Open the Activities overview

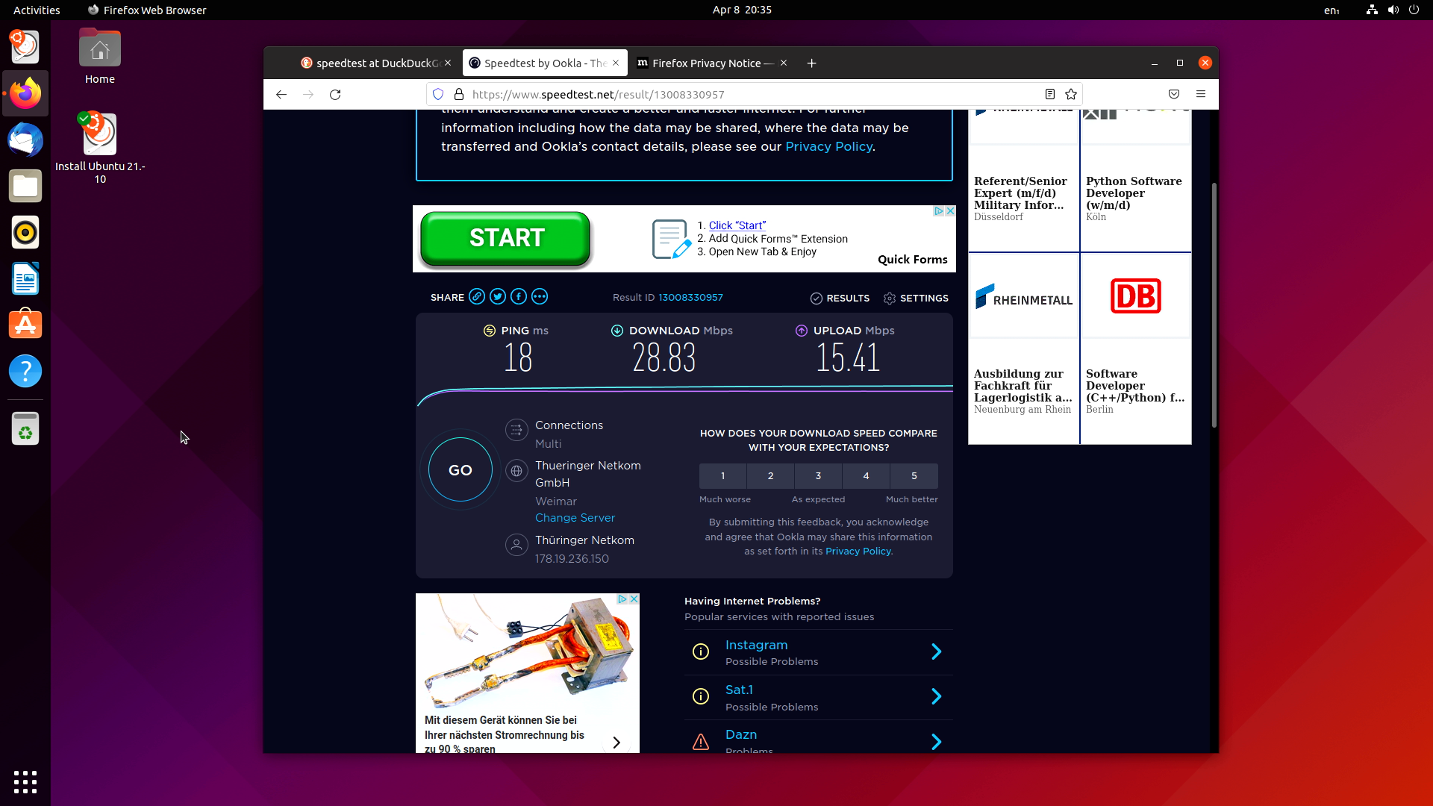tap(37, 10)
